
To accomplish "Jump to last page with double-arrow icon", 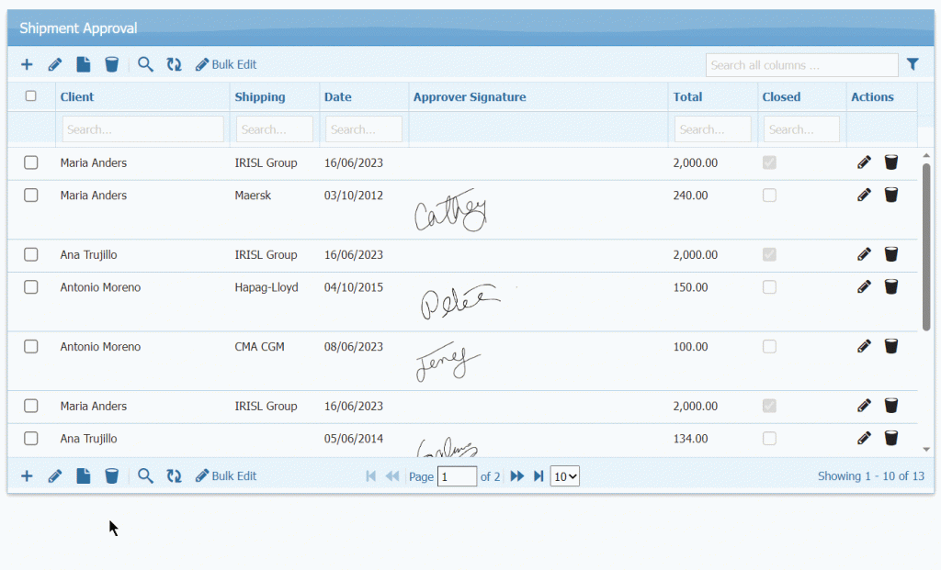I will click(539, 475).
